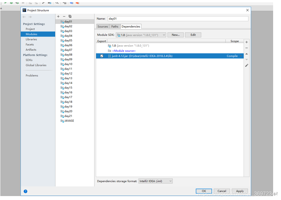Go forward with the right arrow
Image resolution: width=281 pixels, height=200 pixels.
pyautogui.click(x=30, y=17)
